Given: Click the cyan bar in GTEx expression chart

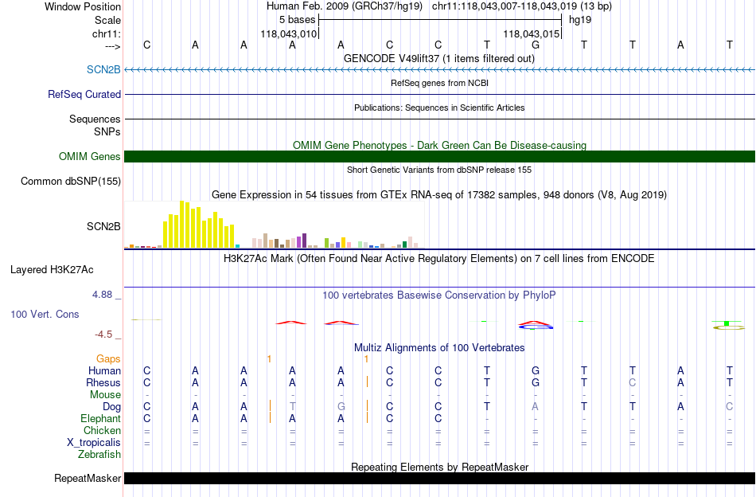Looking at the screenshot, I should [237, 246].
